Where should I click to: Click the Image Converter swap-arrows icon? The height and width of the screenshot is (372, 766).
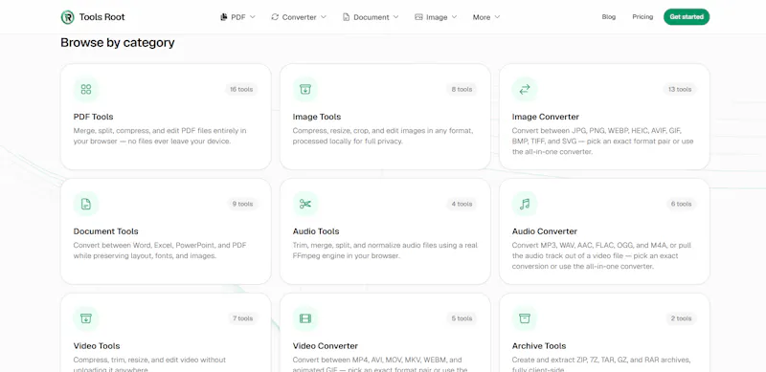525,89
